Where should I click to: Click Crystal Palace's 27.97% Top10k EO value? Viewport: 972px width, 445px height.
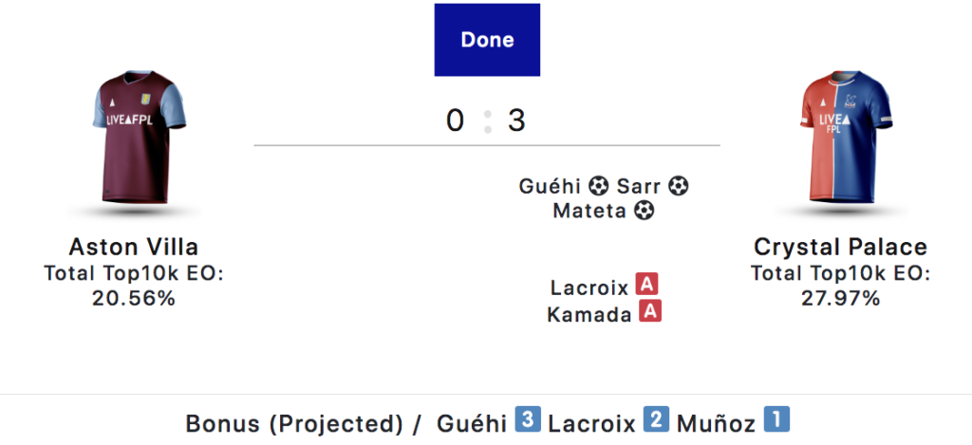pos(840,298)
